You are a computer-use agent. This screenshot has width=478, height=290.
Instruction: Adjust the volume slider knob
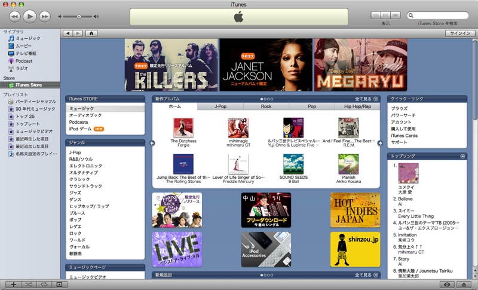79,17
